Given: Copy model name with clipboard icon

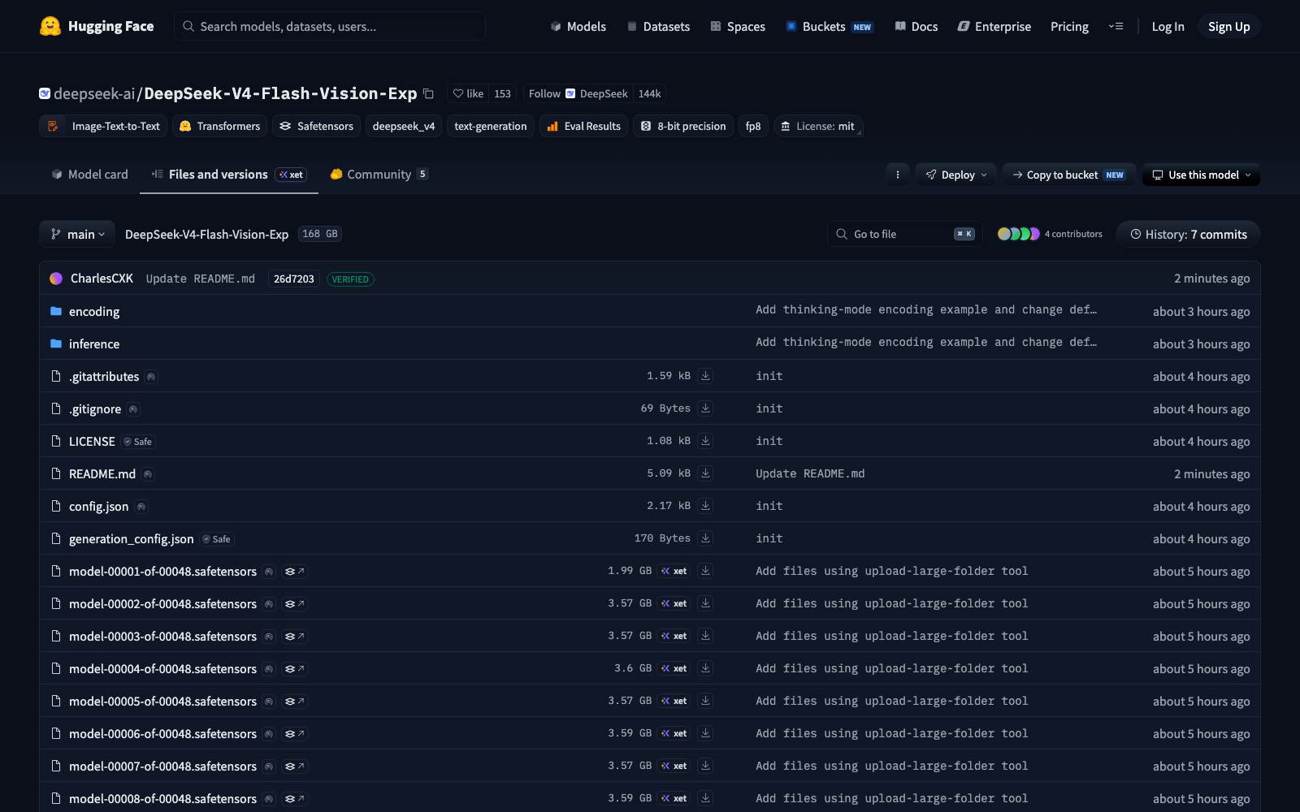Looking at the screenshot, I should point(428,93).
